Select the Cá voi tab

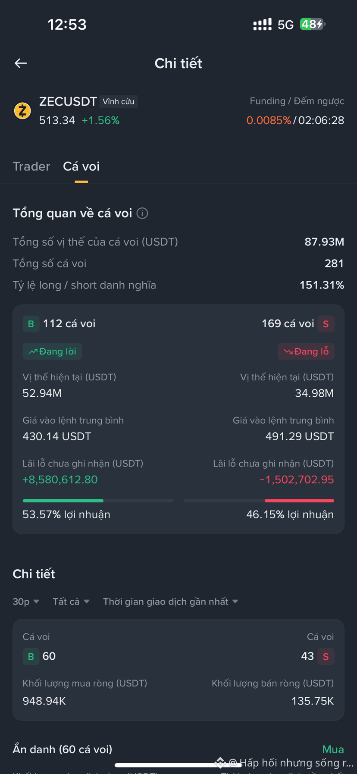click(x=81, y=166)
